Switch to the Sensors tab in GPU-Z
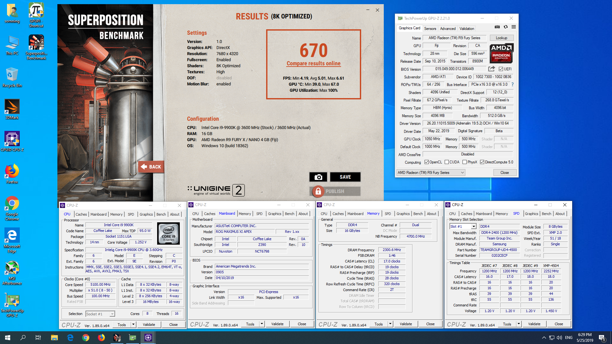Image resolution: width=612 pixels, height=344 pixels. click(x=430, y=29)
